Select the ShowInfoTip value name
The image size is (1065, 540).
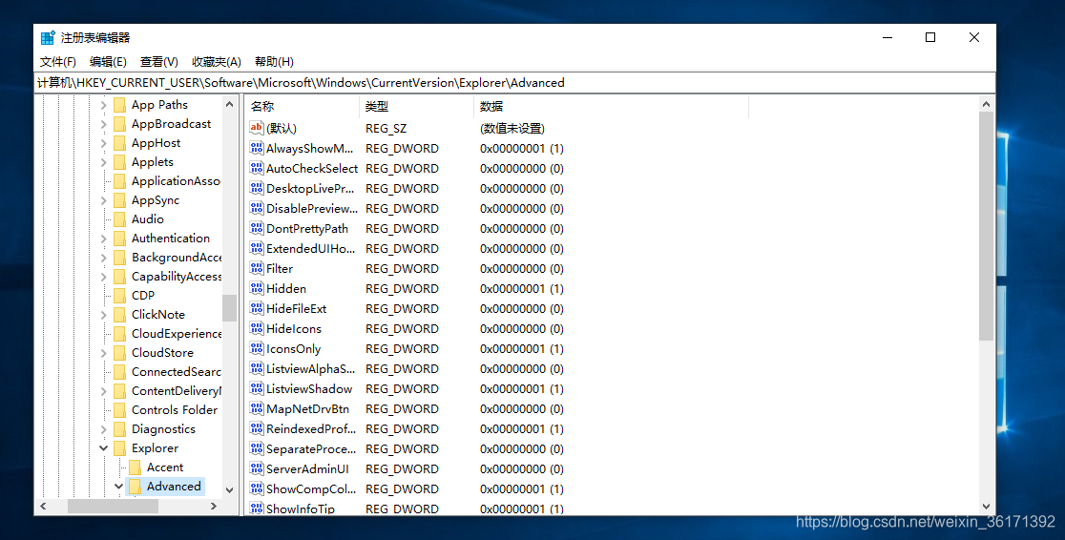coord(301,509)
